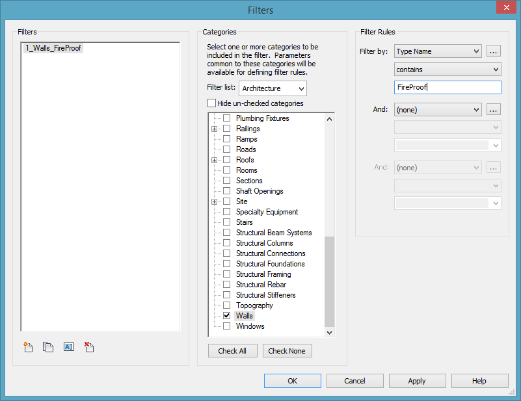Check the Ramps category box
Image resolution: width=521 pixels, height=401 pixels.
pyautogui.click(x=226, y=138)
